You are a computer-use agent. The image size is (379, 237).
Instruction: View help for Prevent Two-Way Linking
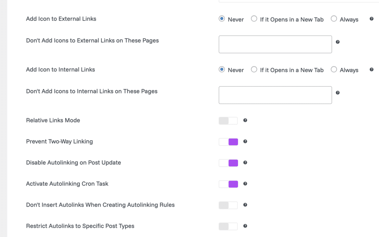coord(245,141)
